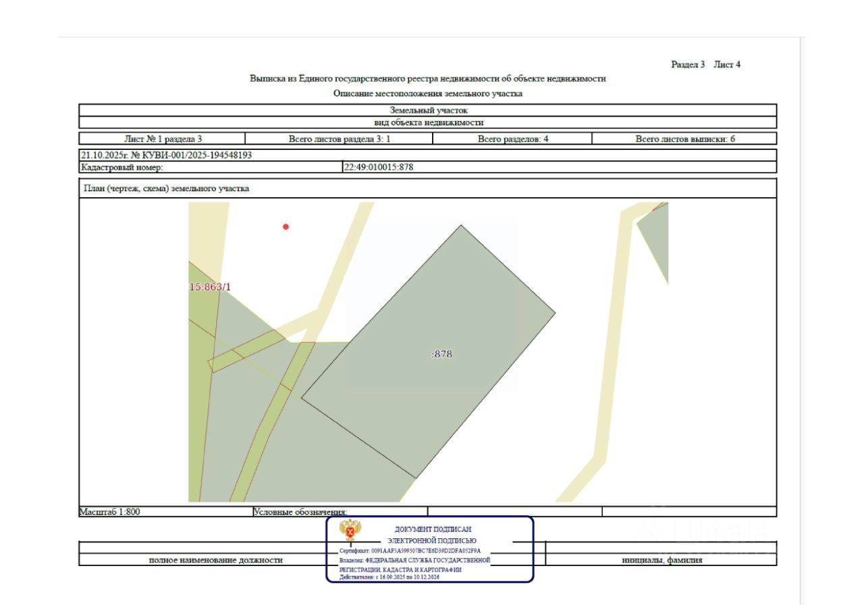
Task: Select the "Сертификат: 0091AAF5A599507BC7E6D39D2DFA052F9A" line
Action: pyautogui.click(x=410, y=551)
